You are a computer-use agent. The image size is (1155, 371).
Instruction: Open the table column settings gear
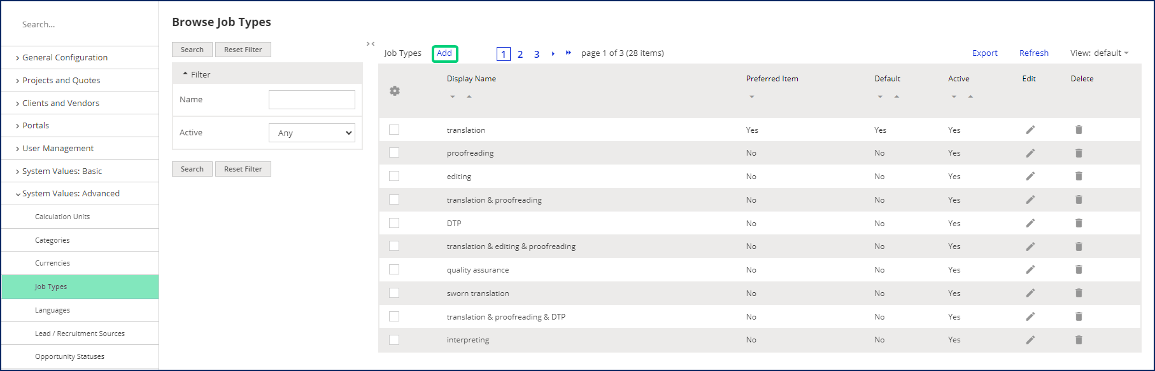point(395,91)
